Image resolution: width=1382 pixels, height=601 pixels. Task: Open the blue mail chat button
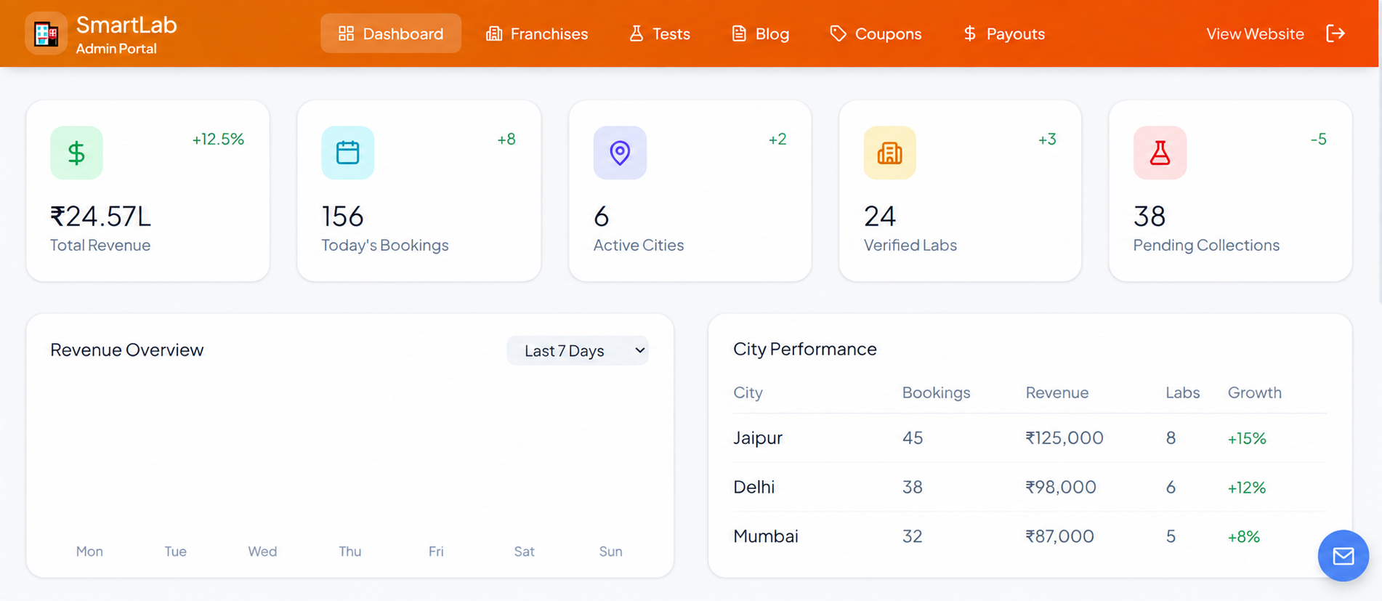click(1343, 556)
